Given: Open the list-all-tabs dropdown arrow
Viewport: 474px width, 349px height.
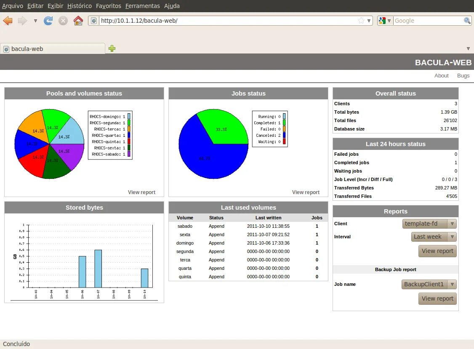Looking at the screenshot, I should (x=468, y=49).
